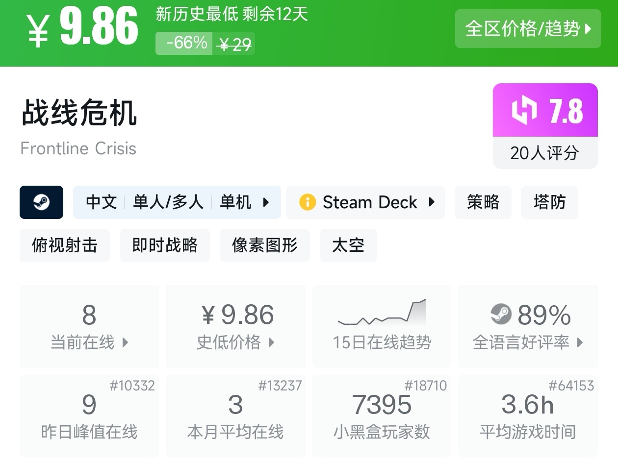Expand the language and player mode details arrow
This screenshot has height=461, width=618.
tap(266, 202)
